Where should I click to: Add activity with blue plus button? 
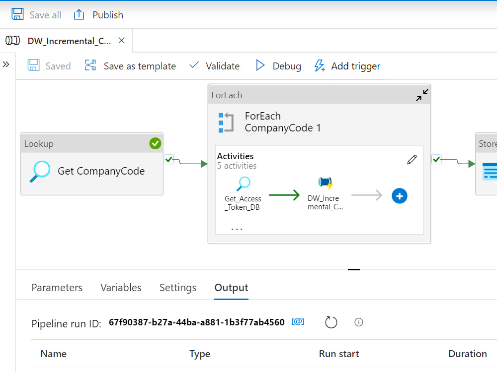pos(400,196)
